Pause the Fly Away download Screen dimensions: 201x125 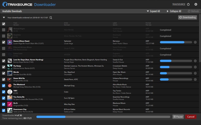click(x=195, y=67)
